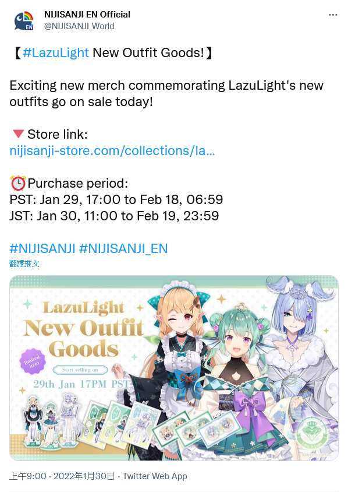Open the tweet's three-dot more options menu
348x492 pixels.
(x=333, y=15)
